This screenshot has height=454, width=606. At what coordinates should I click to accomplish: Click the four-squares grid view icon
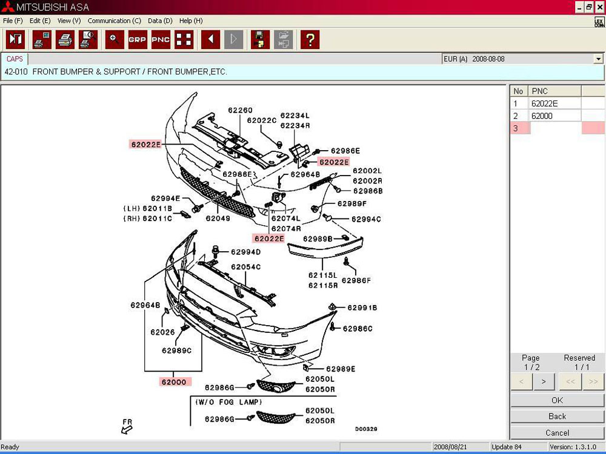coord(184,40)
